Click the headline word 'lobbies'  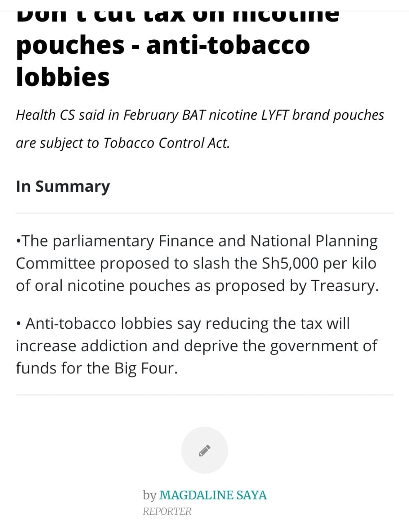[x=63, y=77]
